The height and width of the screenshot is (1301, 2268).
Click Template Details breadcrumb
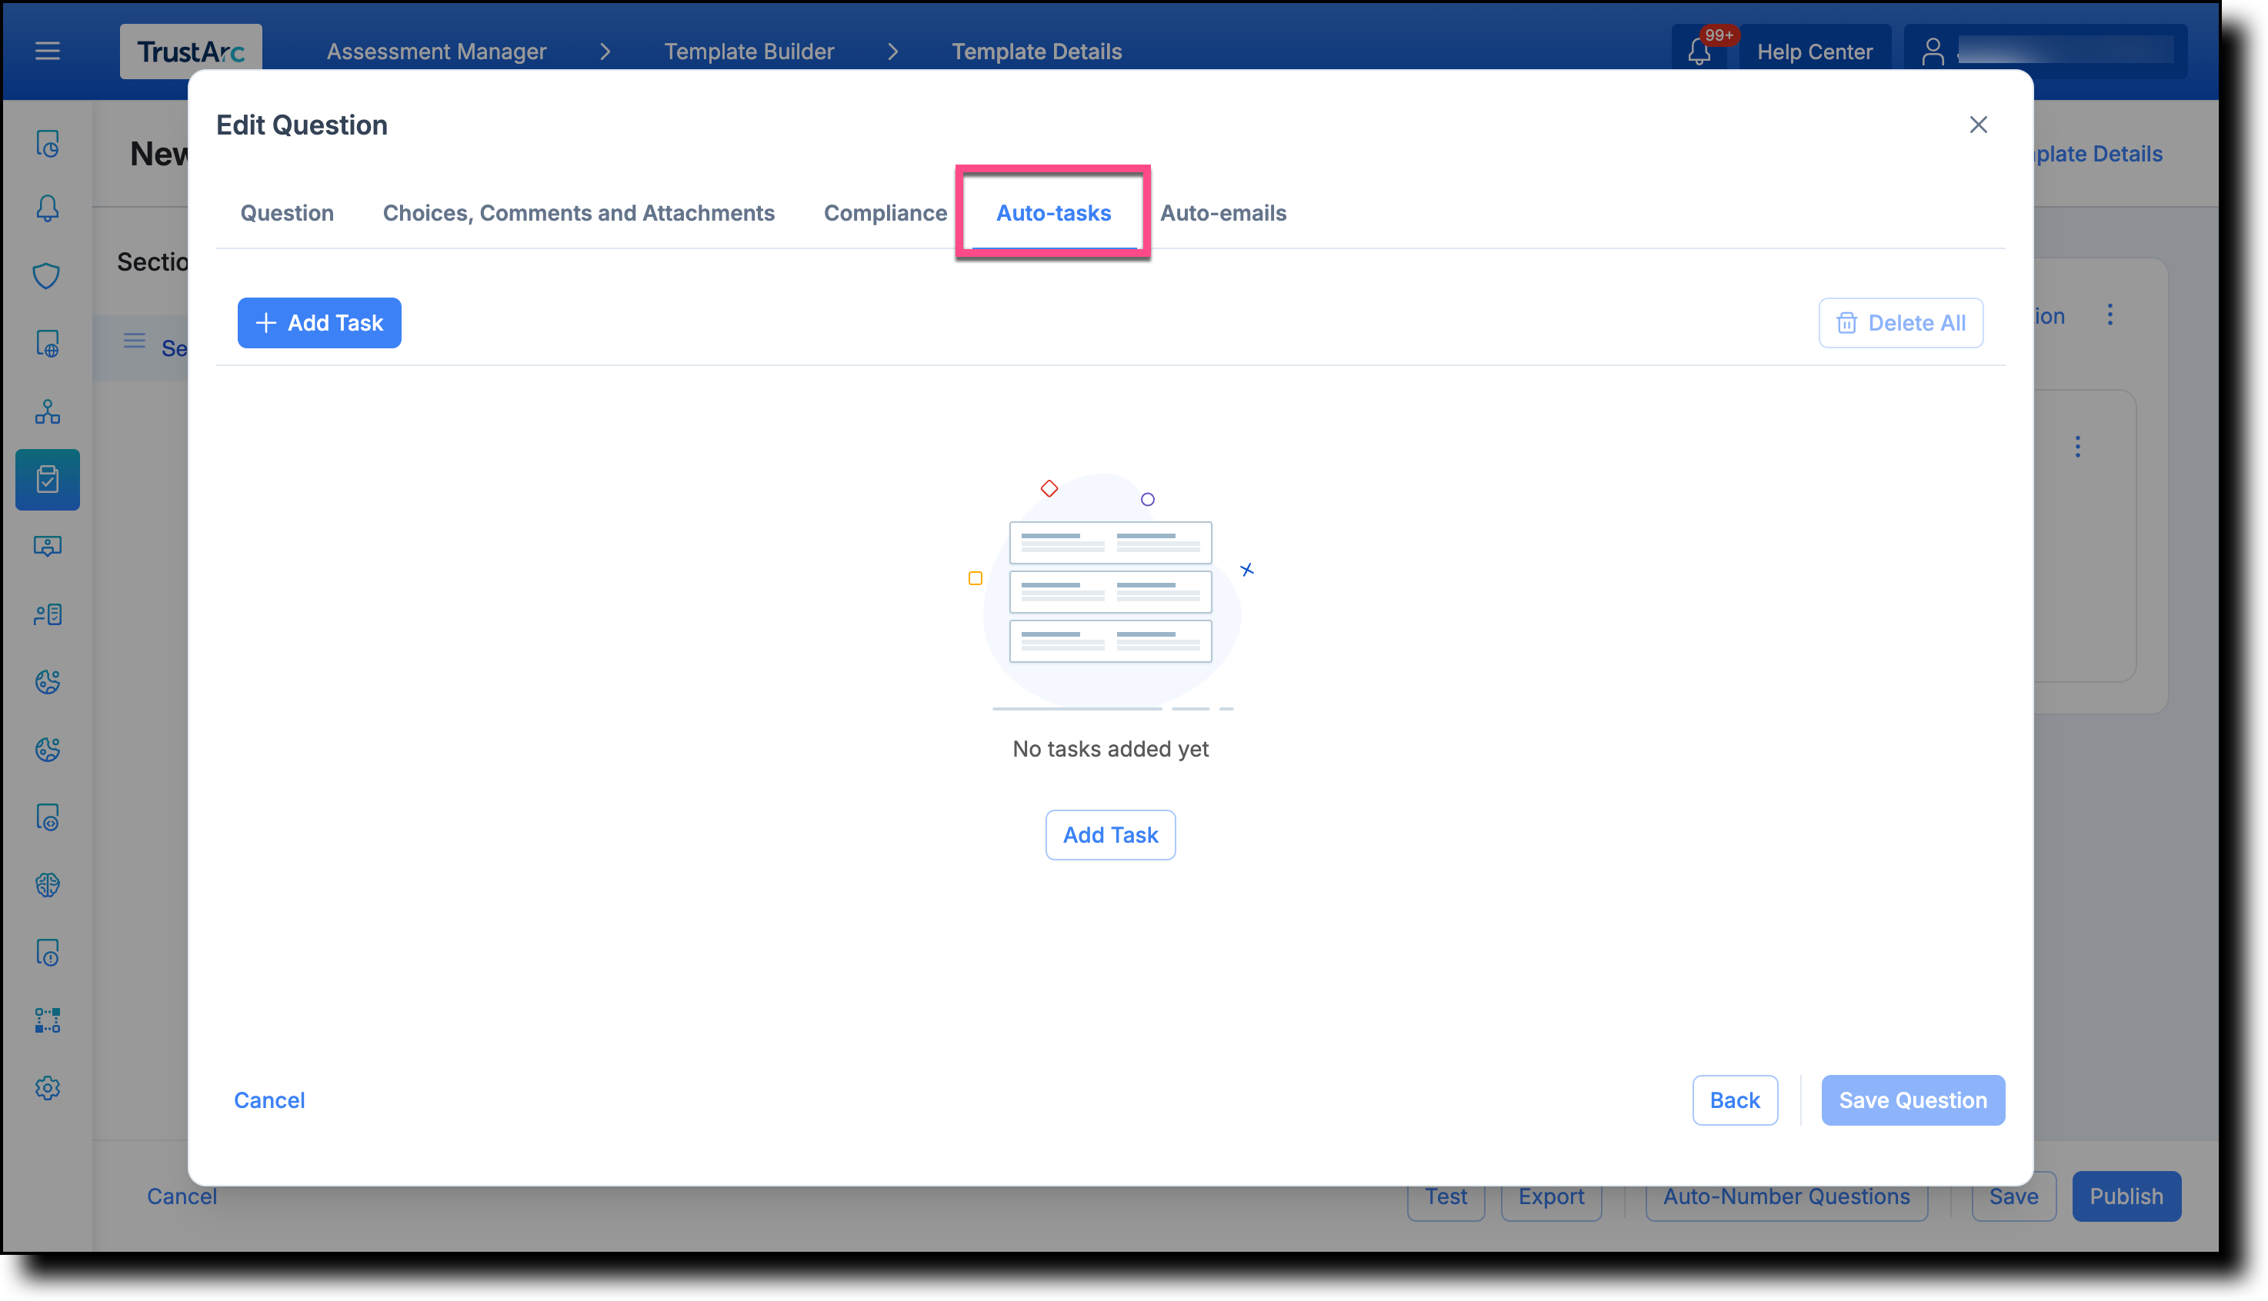(1036, 51)
